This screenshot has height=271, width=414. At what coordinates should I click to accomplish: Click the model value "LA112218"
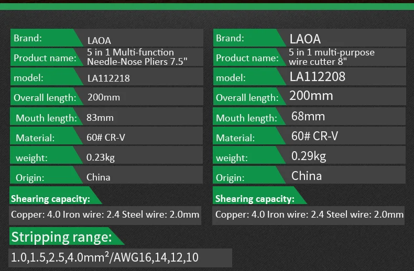coord(108,78)
